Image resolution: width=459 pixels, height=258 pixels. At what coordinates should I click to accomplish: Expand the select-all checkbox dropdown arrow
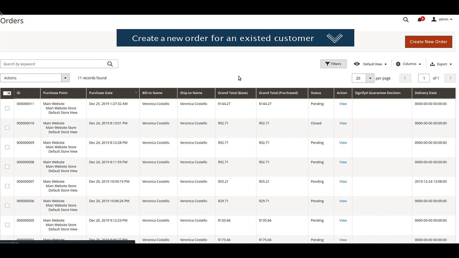(x=9, y=93)
